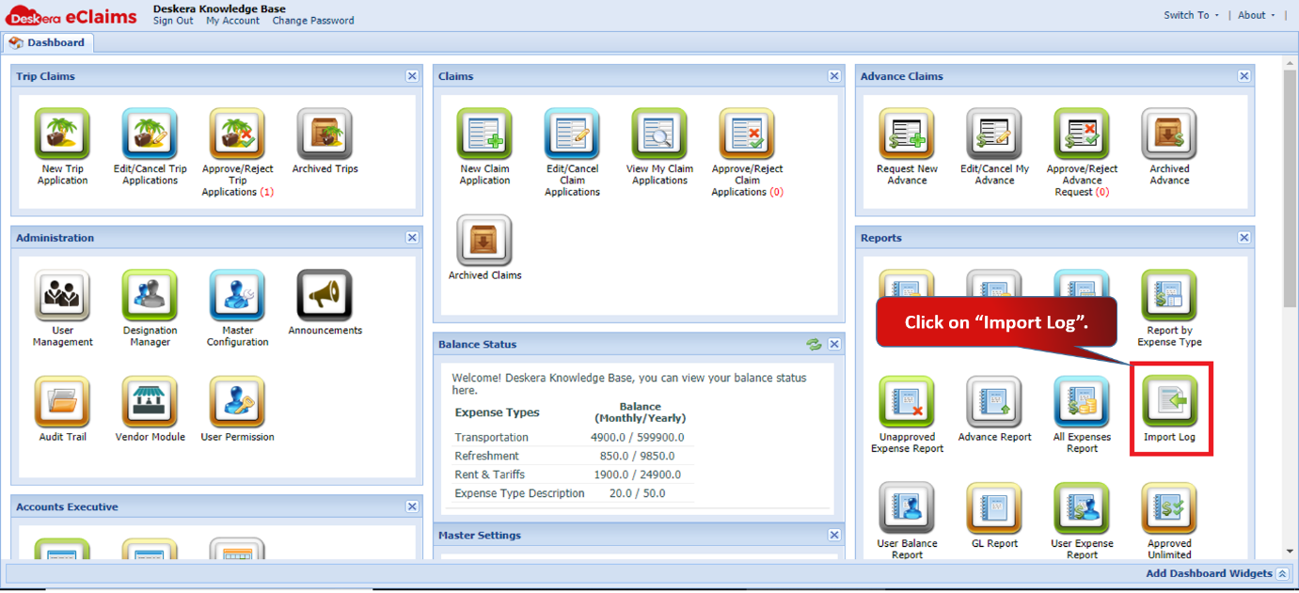Open User Expense Report
The image size is (1299, 593).
[x=1082, y=508]
